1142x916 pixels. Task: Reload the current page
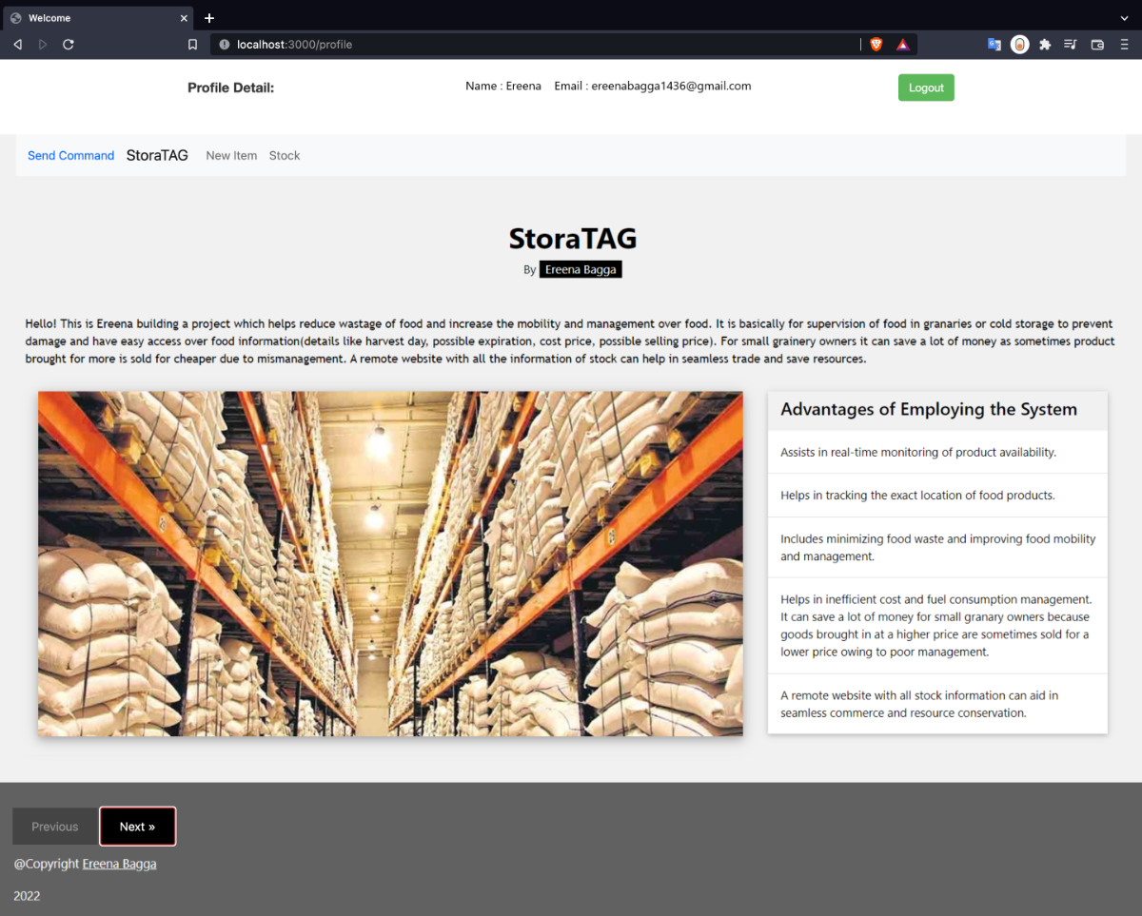pos(69,45)
